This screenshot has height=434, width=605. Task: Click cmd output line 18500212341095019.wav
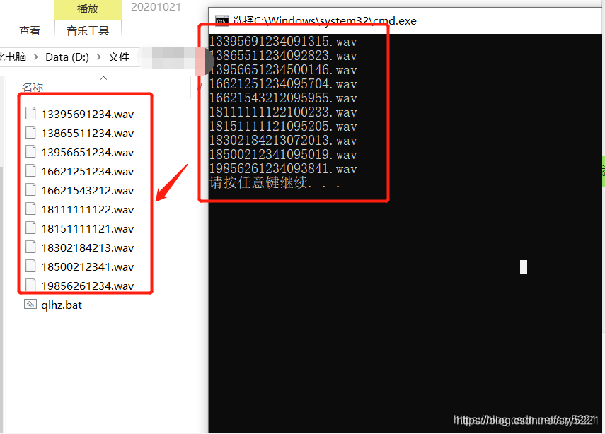(283, 155)
